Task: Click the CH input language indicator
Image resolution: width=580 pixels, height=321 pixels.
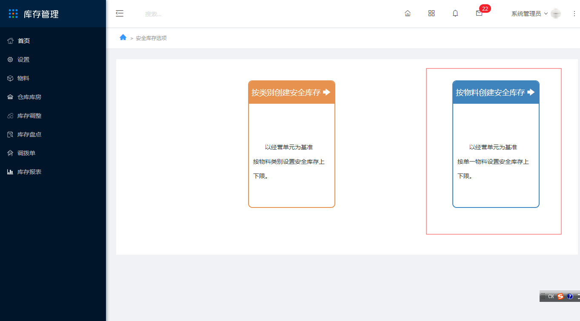Action: tap(551, 297)
